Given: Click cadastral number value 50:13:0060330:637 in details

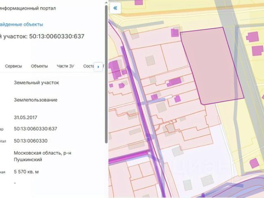Looking at the screenshot, I should pyautogui.click(x=35, y=129).
